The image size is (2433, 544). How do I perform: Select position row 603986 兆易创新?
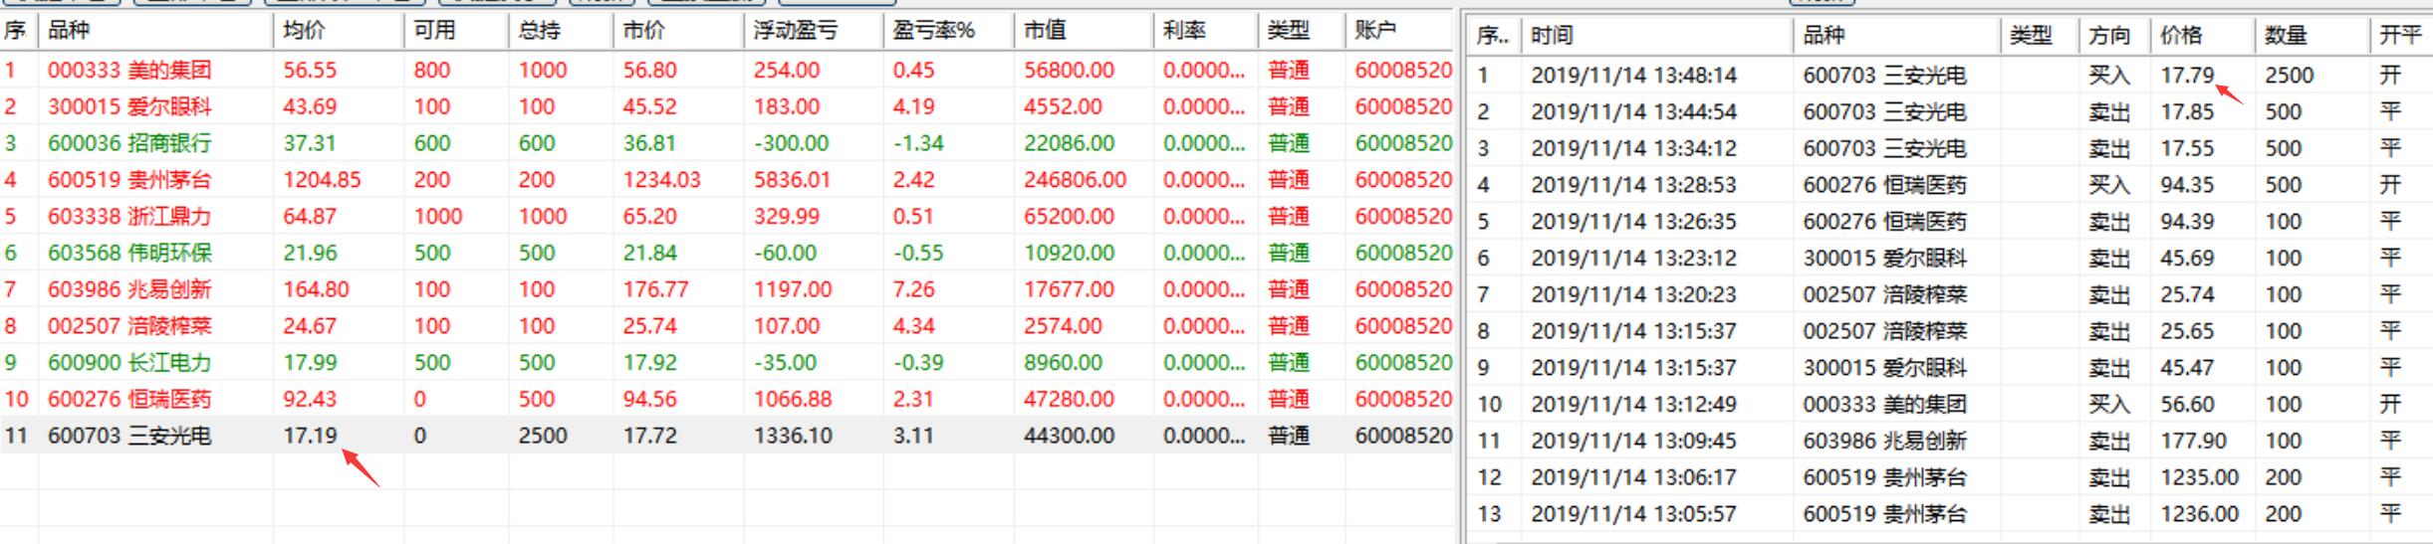tap(727, 289)
